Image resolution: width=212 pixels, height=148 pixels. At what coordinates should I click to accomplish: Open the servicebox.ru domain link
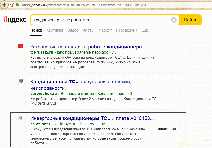[x=44, y=94]
